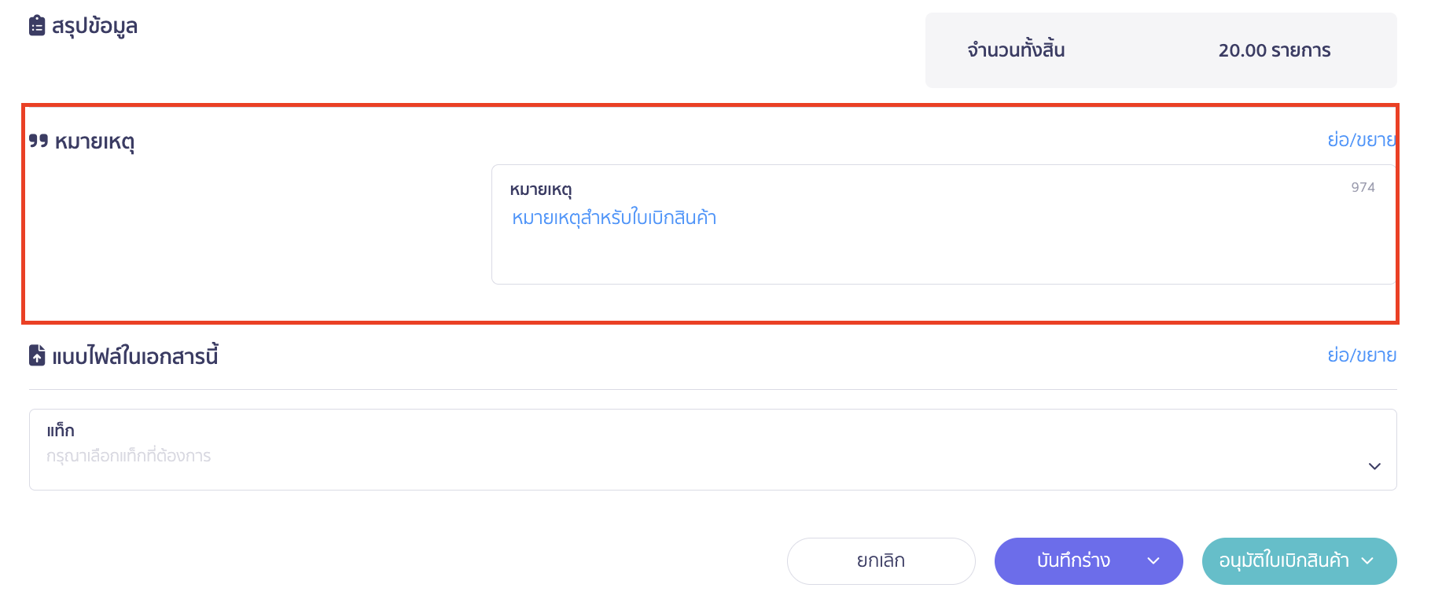
Task: Click the file upload icon beside แนบไฟล์ในเอกสารนี้
Action: tap(37, 355)
